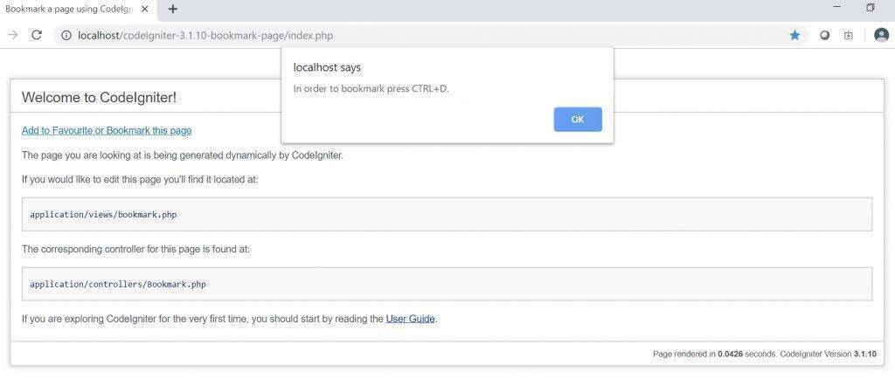This screenshot has height=379, width=895.
Task: Click Add to Favourite or Bookmark this page
Action: click(107, 130)
